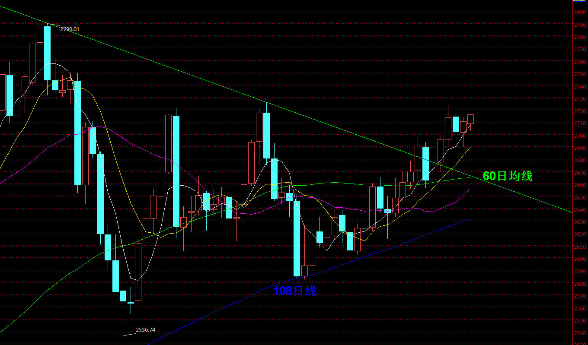Click 2540 on the price axis
Image resolution: width=588 pixels, height=345 pixels.
tap(580, 332)
